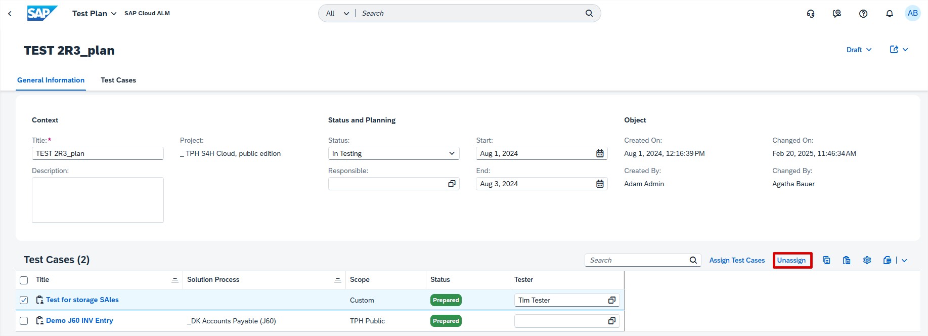Viewport: 928px width, 336px height.
Task: Click the Assign Test Cases button
Action: pos(737,260)
